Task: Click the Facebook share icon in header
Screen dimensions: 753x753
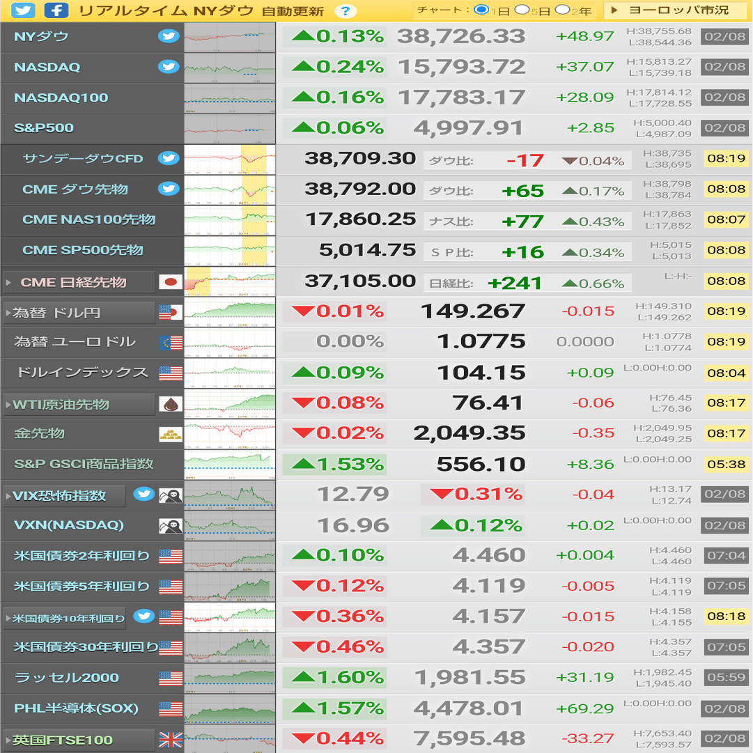Action: pyautogui.click(x=56, y=10)
